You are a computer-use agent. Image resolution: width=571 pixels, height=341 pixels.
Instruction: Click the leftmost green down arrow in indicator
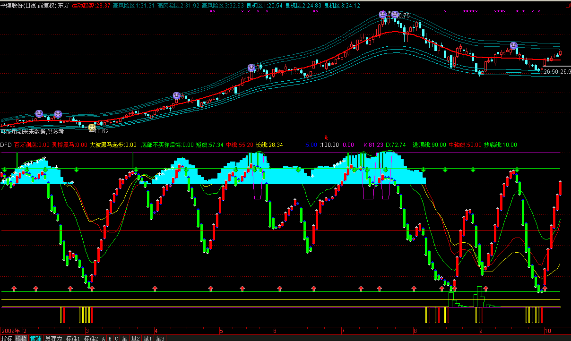pos(4,170)
